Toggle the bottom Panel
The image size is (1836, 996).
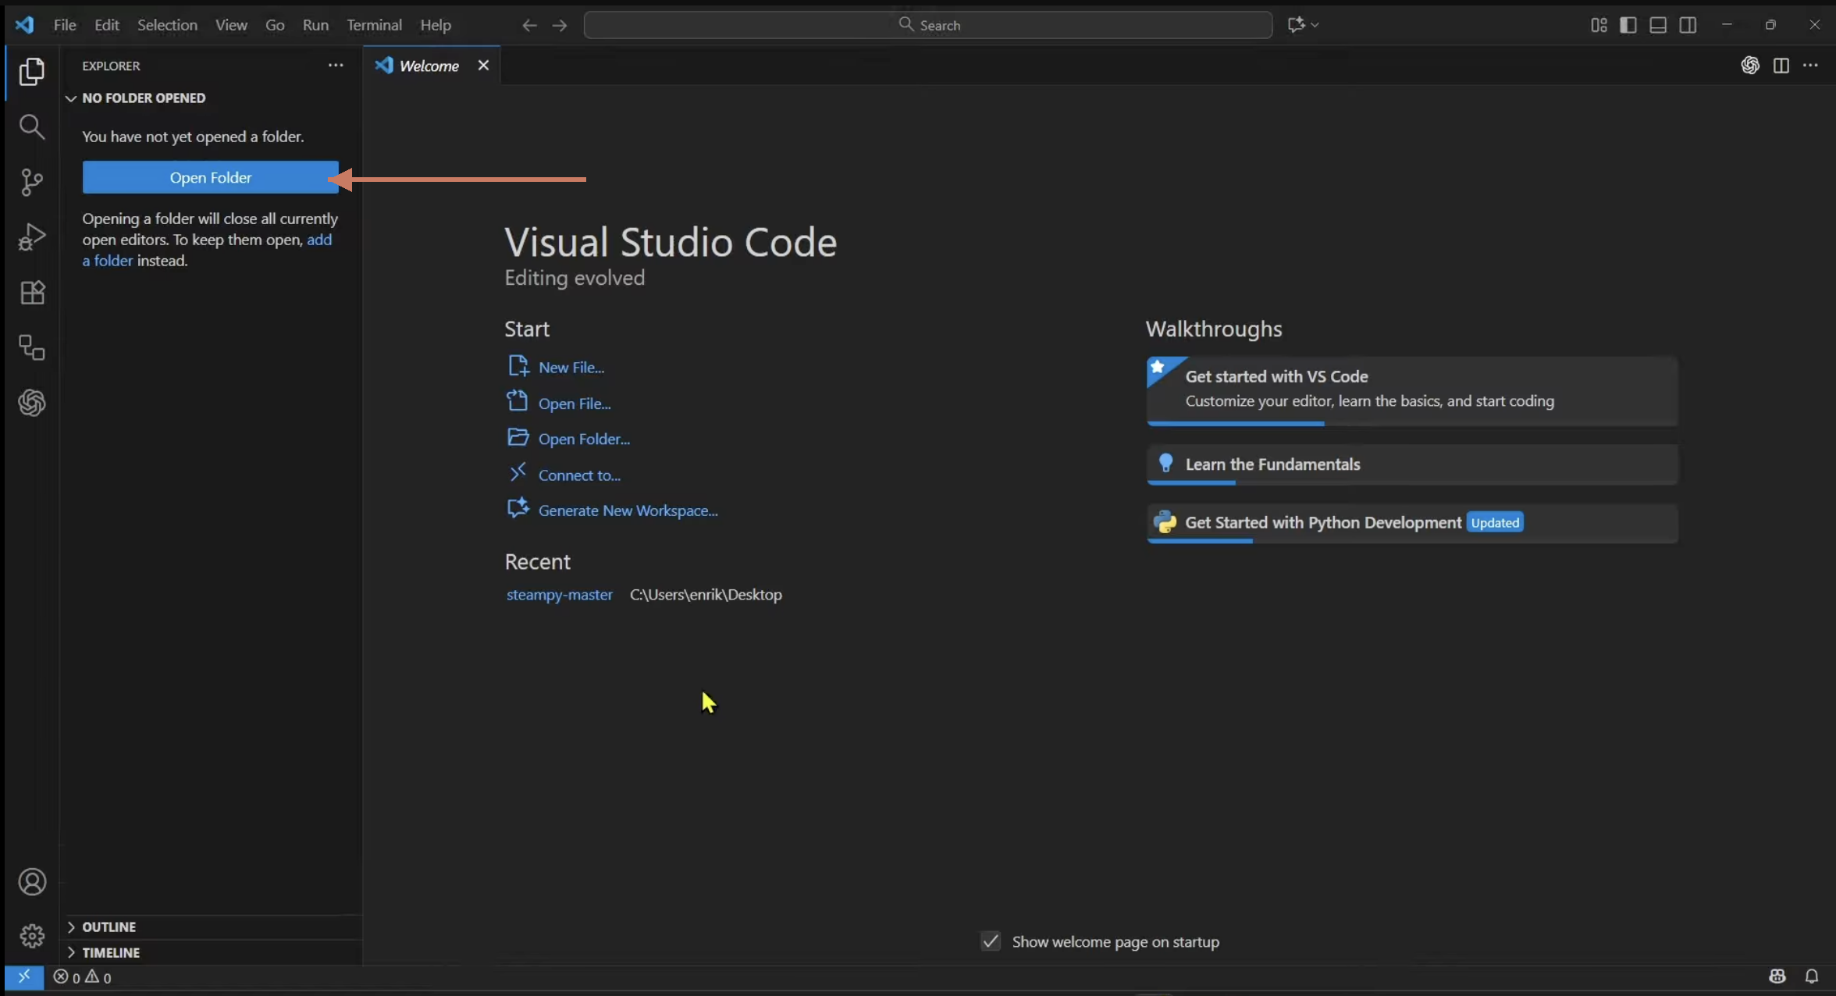coord(1658,25)
